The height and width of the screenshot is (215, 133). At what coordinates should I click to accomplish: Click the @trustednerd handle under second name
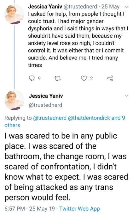(x=45, y=105)
